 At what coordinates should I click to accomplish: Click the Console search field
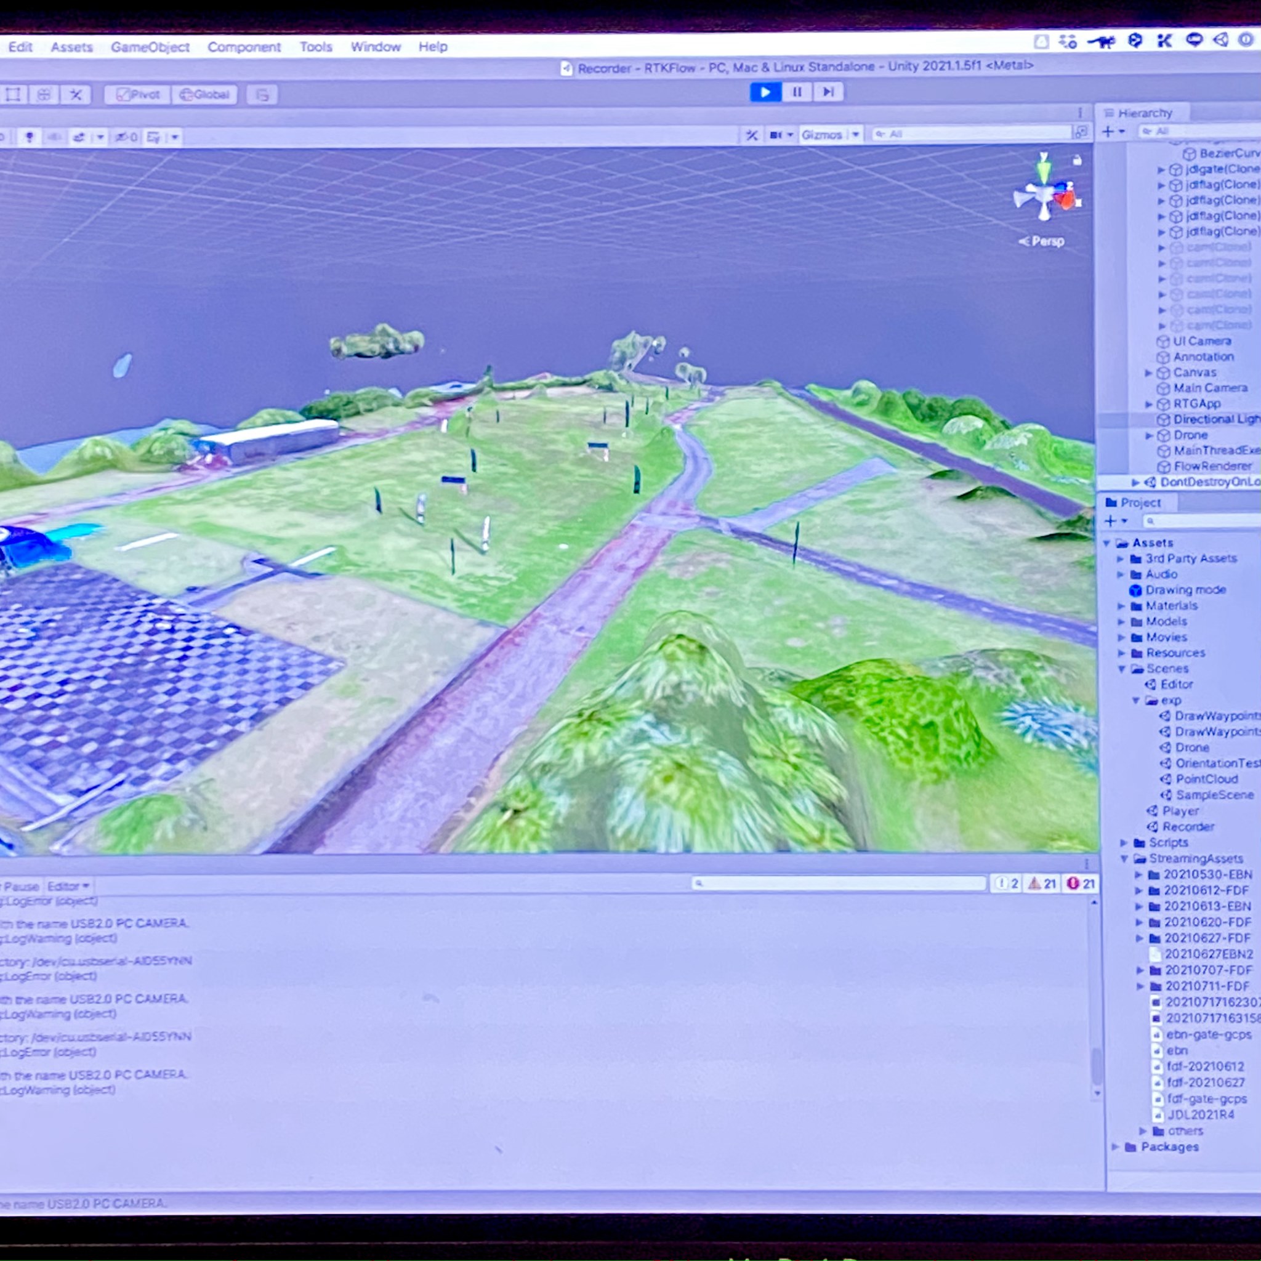point(839,883)
